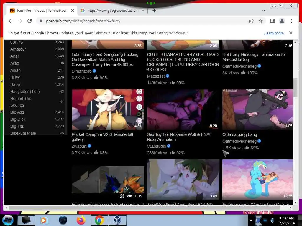
Task: Open the Chrome side panel icon
Action: [272, 21]
